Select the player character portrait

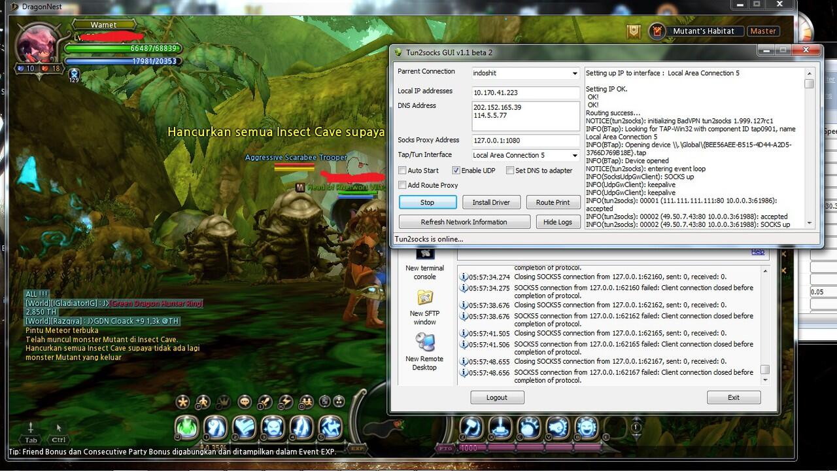(37, 44)
